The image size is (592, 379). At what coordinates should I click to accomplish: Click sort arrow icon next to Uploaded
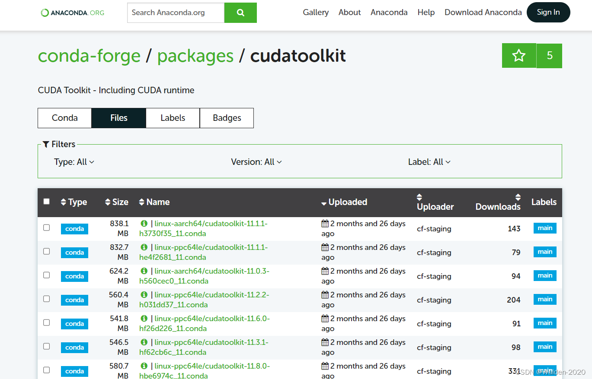point(324,203)
